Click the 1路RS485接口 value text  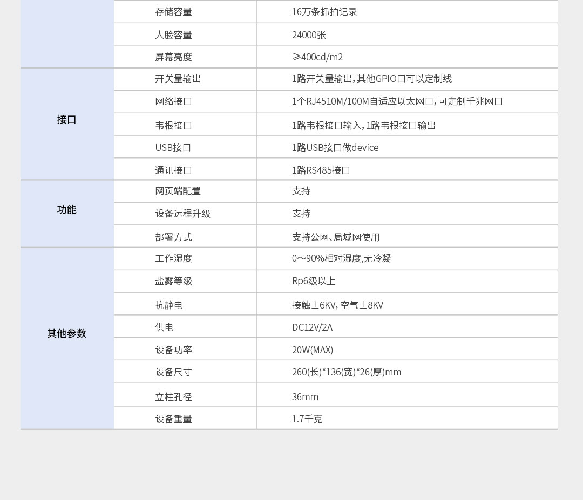[x=321, y=170]
